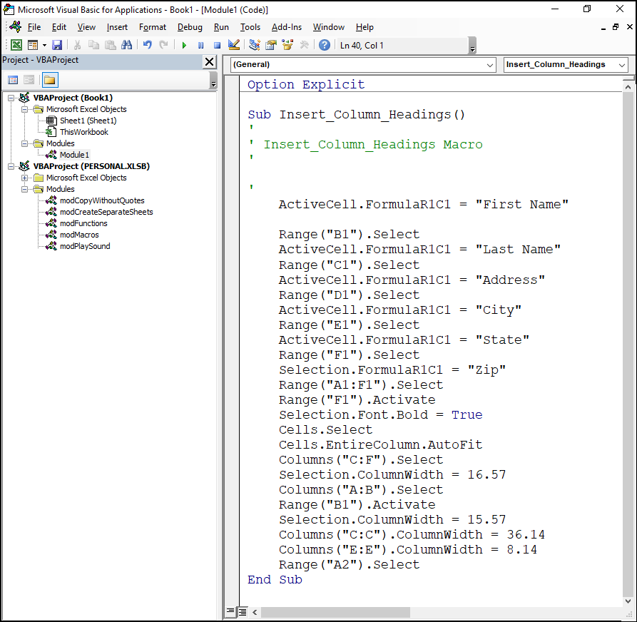Click the View Microsoft Excel icon
This screenshot has width=637, height=622.
click(x=16, y=45)
